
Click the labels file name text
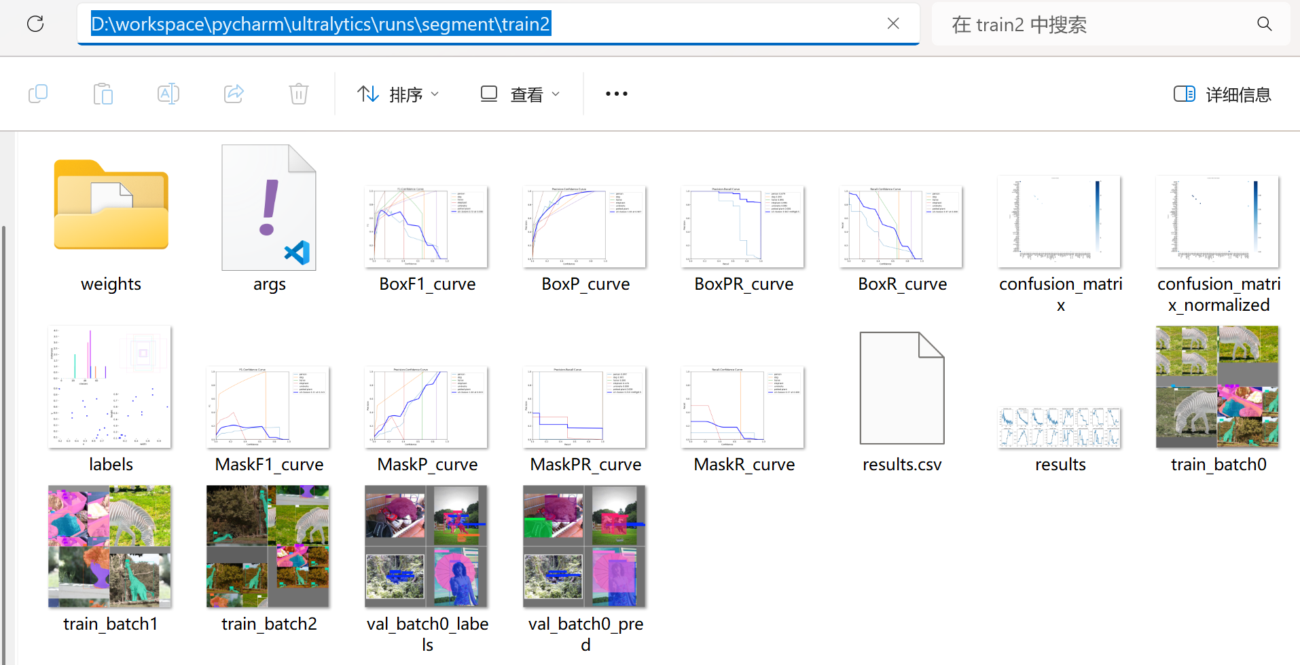click(111, 465)
